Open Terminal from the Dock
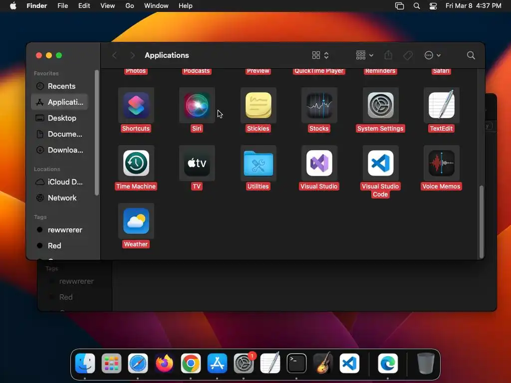 [296, 363]
